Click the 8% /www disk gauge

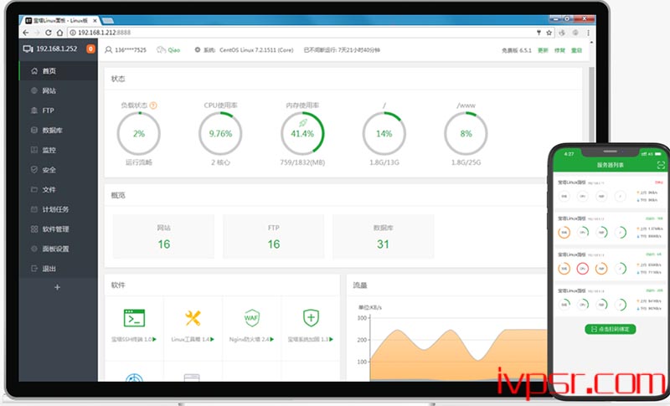466,134
